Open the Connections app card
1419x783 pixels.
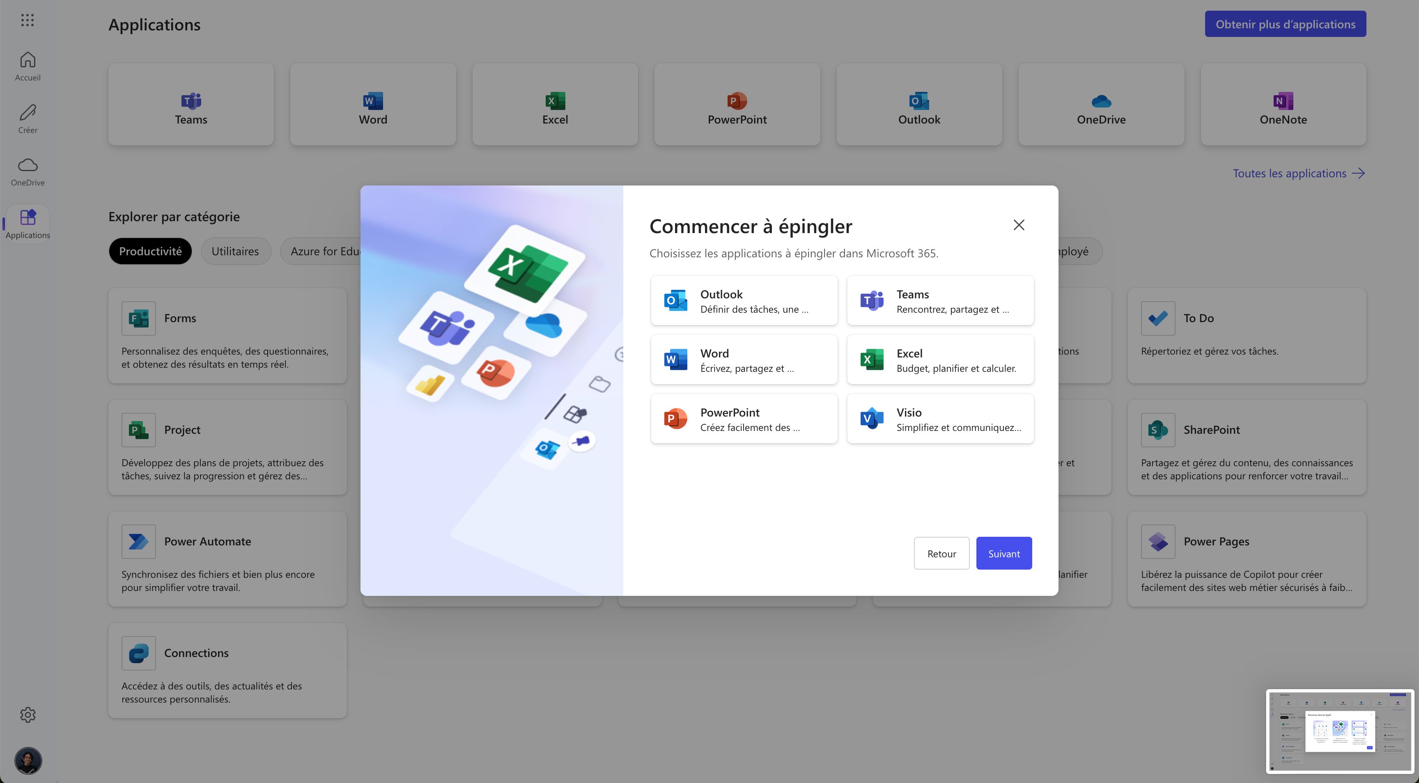click(x=227, y=671)
